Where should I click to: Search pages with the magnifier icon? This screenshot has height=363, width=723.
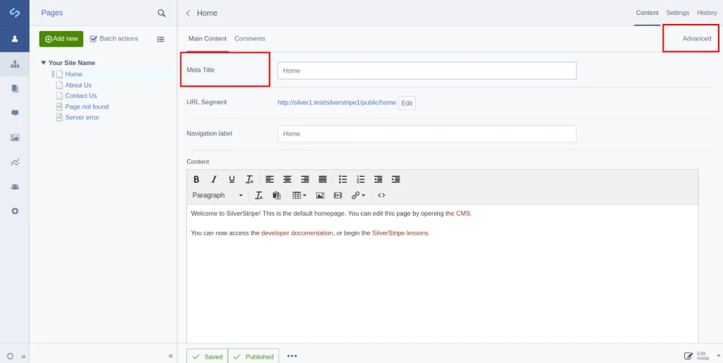162,13
